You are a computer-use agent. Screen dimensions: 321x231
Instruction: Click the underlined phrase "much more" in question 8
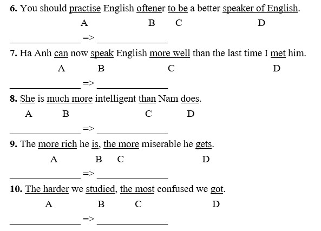(x=70, y=99)
